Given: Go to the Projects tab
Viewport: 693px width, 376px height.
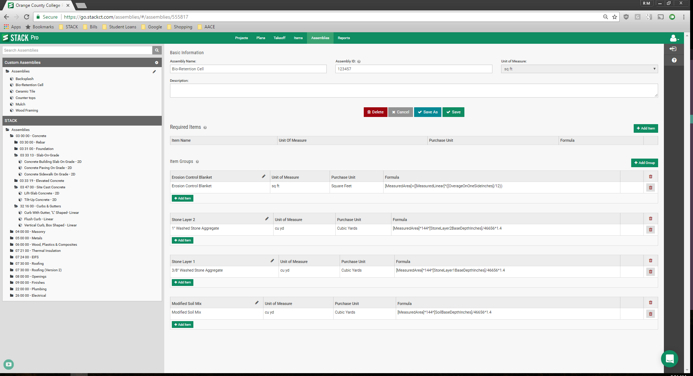Looking at the screenshot, I should tap(242, 38).
